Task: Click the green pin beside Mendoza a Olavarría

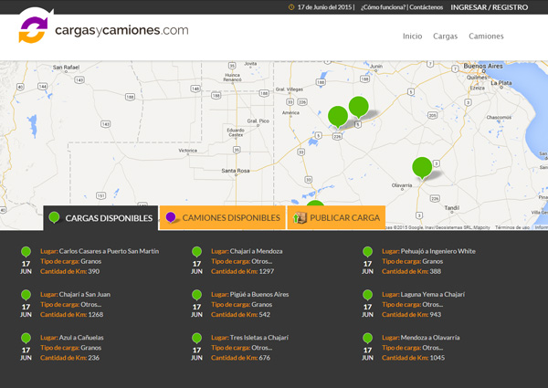Action: click(367, 339)
